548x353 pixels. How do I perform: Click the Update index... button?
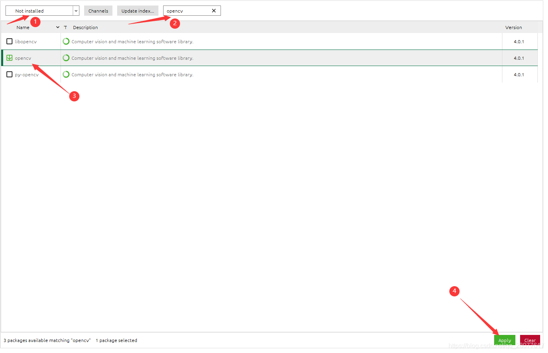click(x=138, y=11)
